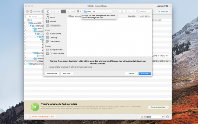Image resolution: width=198 pixels, height=124 pixels.
Task: Click the Edit Tags toolbar icon
Action: pos(130,12)
